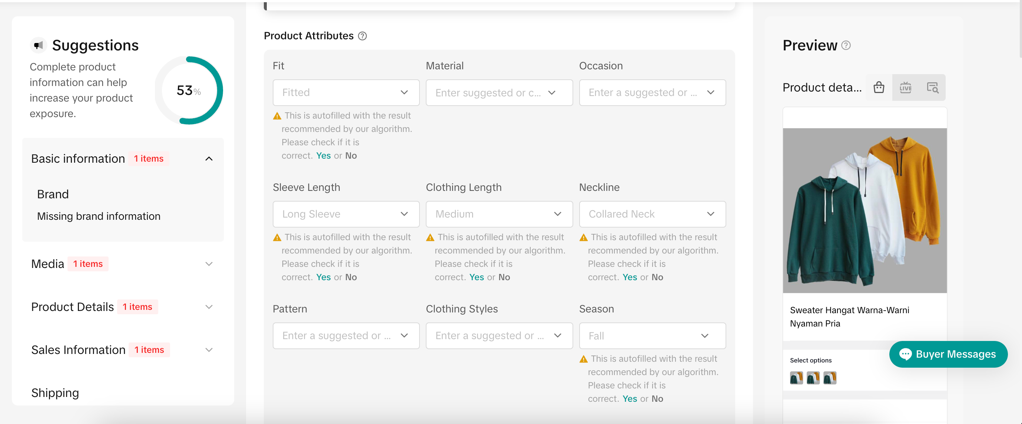The height and width of the screenshot is (424, 1022).
Task: Open the Season dropdown showing Fall
Action: coord(652,335)
